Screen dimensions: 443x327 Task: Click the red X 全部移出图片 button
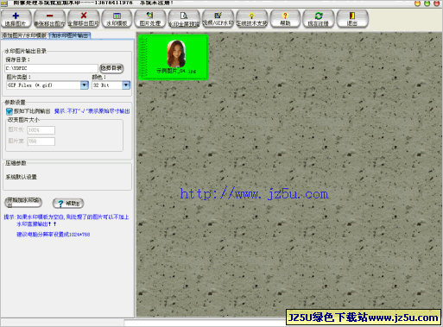84,19
